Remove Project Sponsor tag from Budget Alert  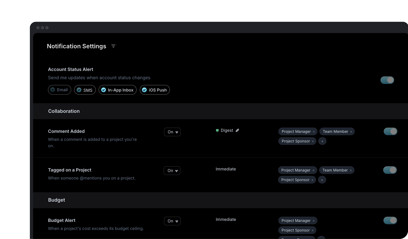pos(313,230)
